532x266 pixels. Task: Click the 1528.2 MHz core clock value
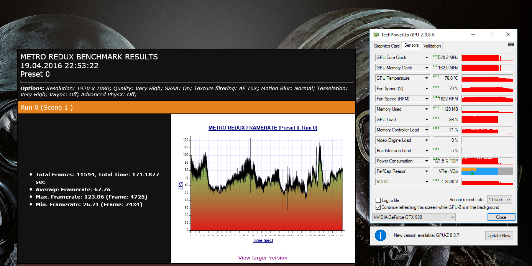446,57
